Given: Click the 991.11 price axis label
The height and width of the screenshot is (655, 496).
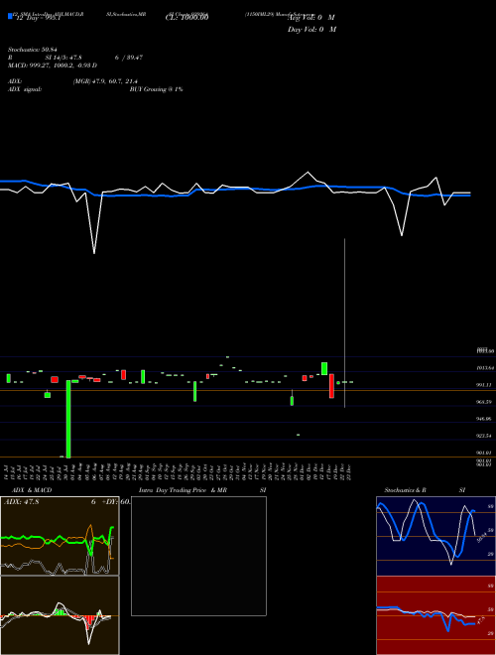Looking at the screenshot, I should point(484,385).
